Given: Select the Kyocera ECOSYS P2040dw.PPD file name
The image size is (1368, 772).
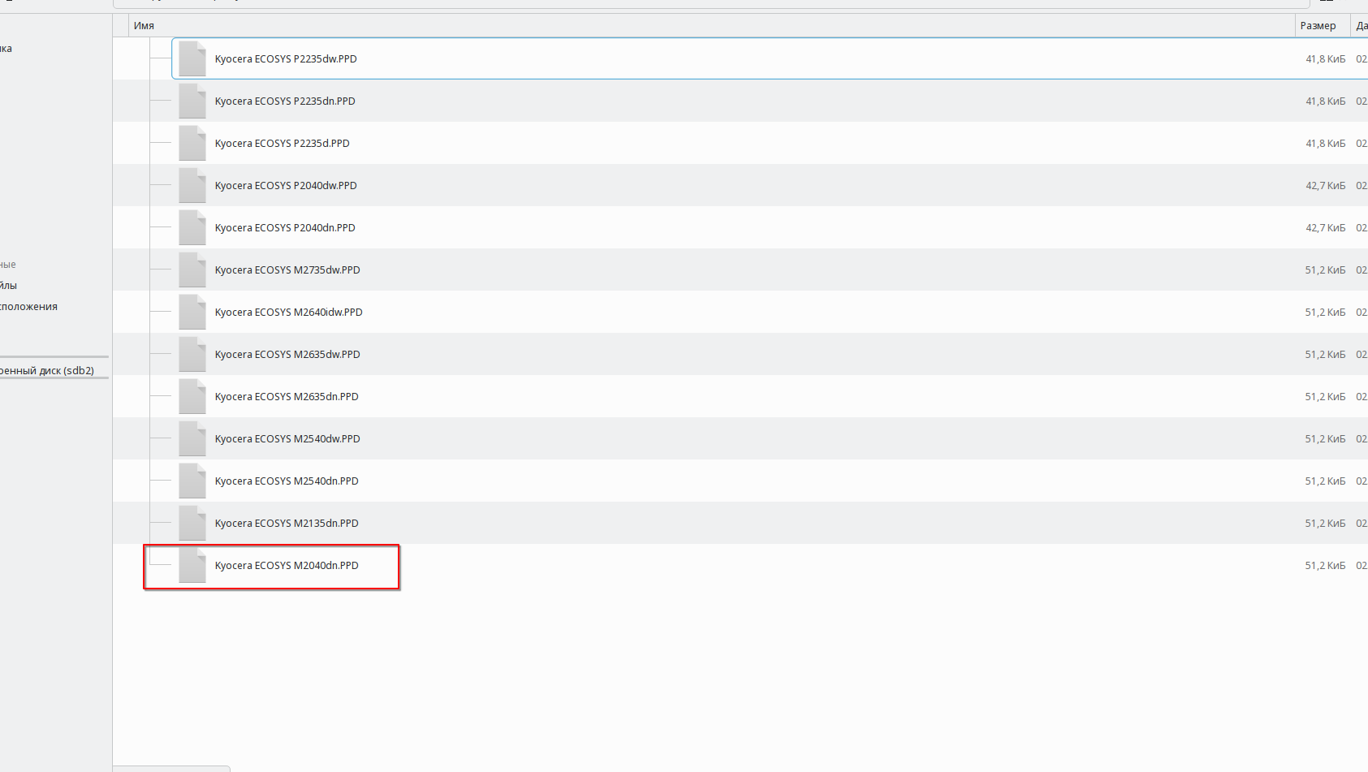Looking at the screenshot, I should pyautogui.click(x=285, y=185).
